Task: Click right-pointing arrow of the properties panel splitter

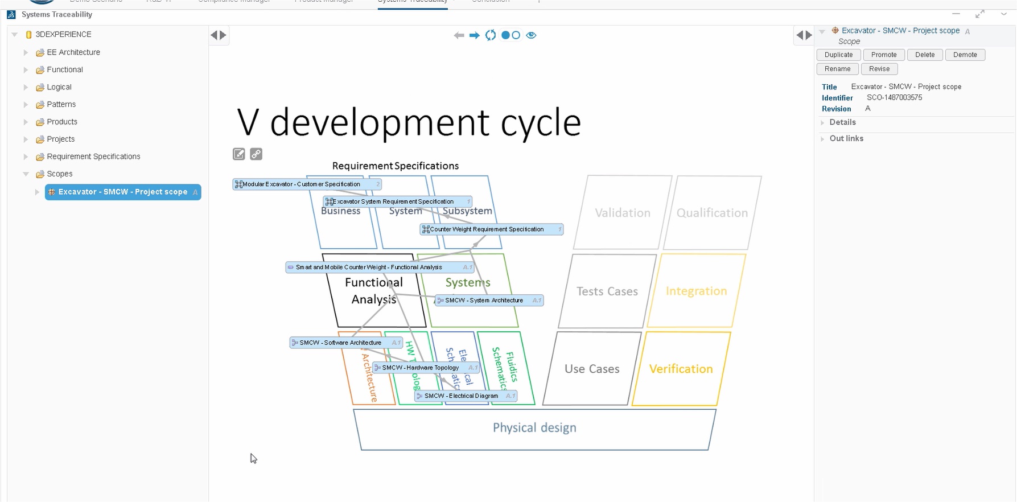Action: (x=809, y=35)
